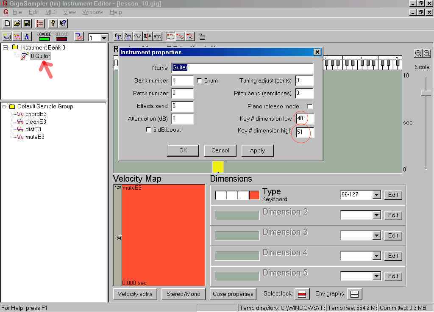434x312 pixels.
Task: Click the Tuning adjust (cents) field
Action: coord(304,81)
